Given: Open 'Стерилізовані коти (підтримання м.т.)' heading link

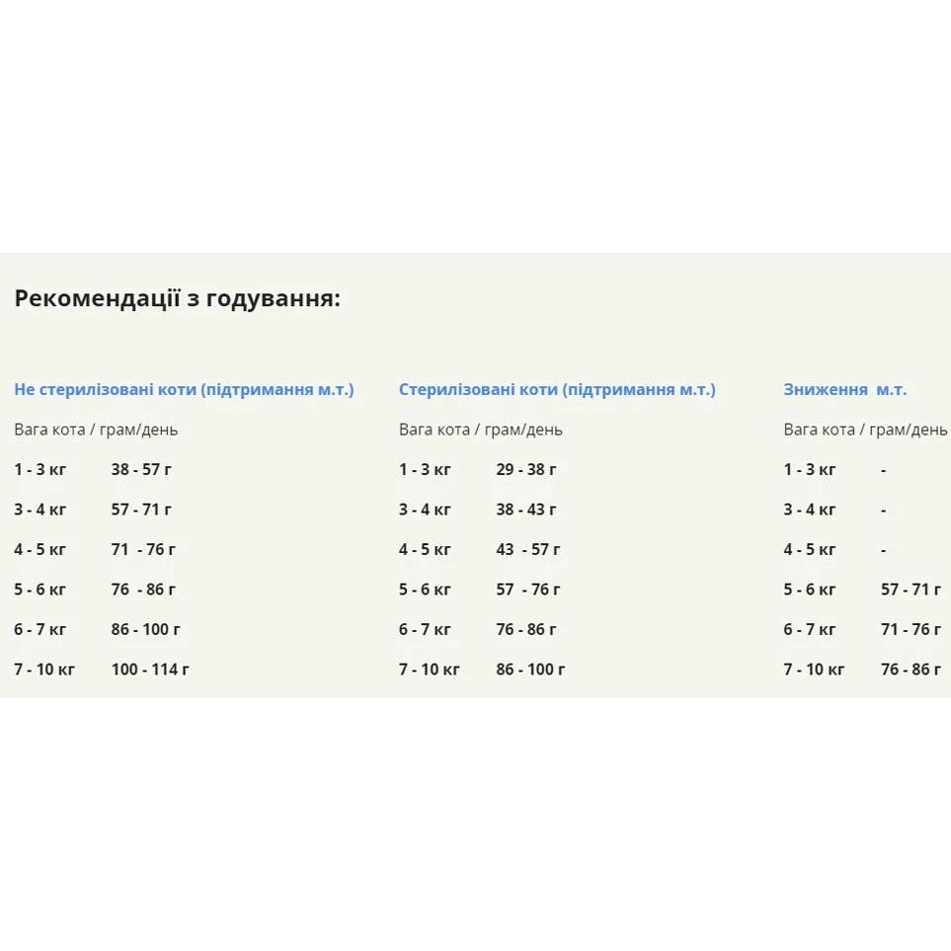Looking at the screenshot, I should 557,389.
